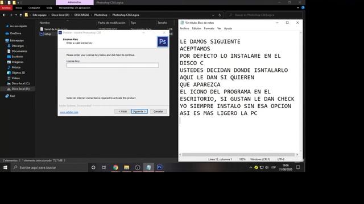Switch to the Inicio ribbon tab
Image resolution: width=364 pixels, height=204 pixels.
point(19,8)
